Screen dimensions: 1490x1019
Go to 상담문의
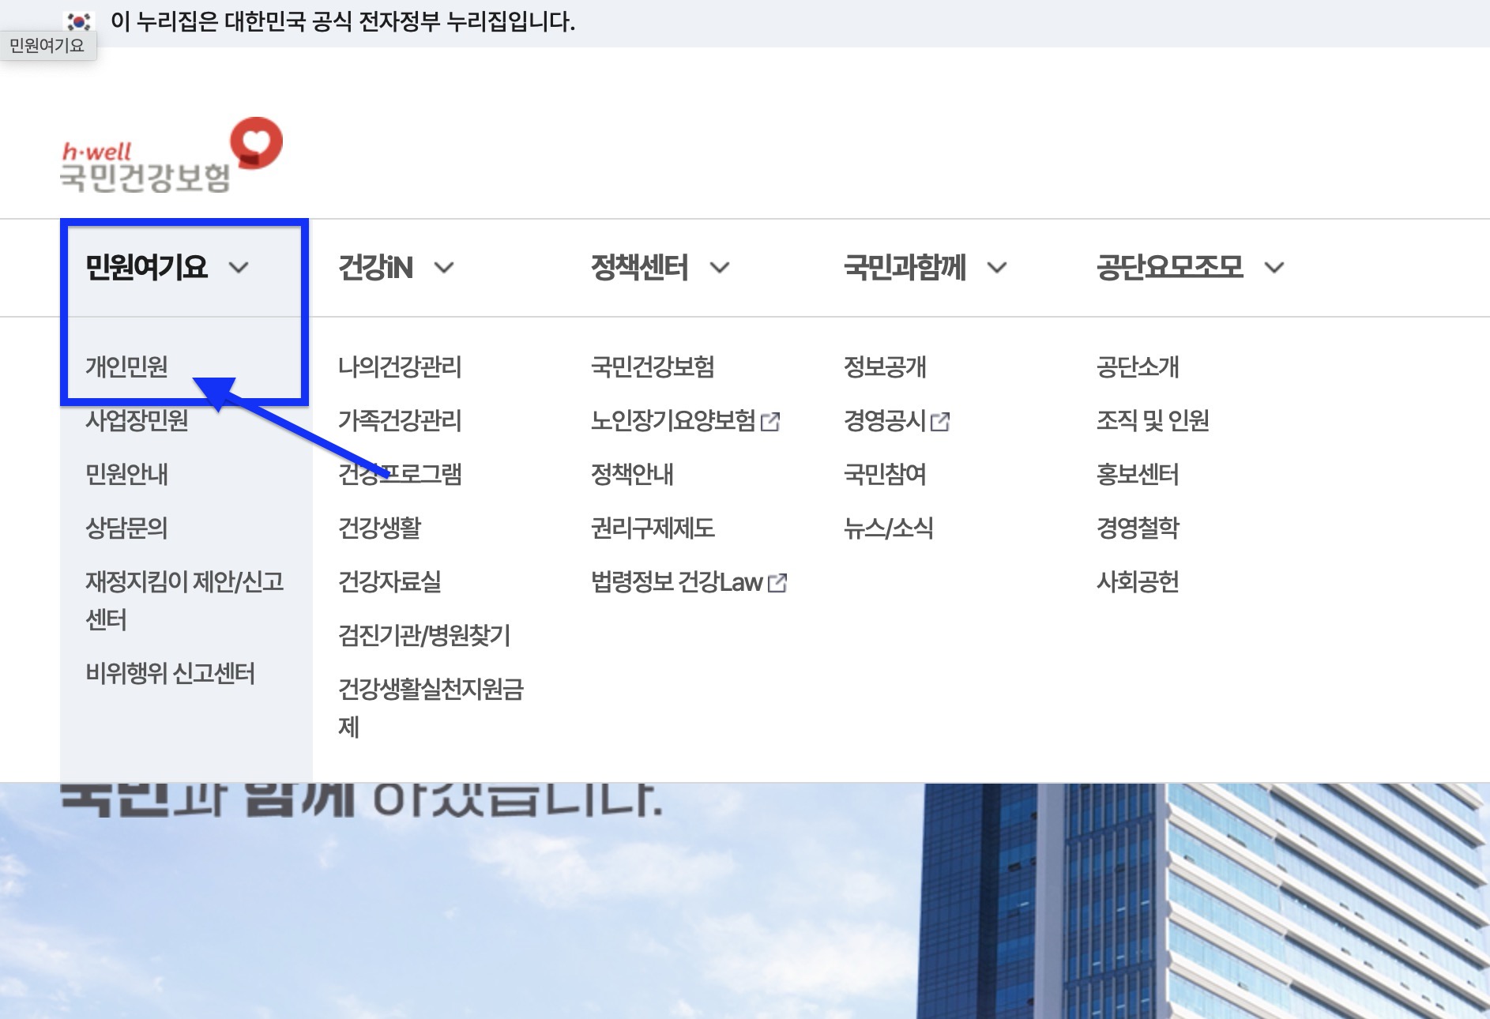pyautogui.click(x=126, y=528)
